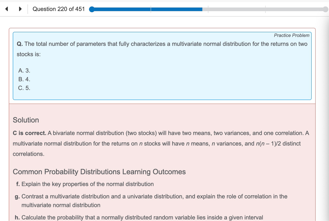Click the first tick marker on progress bar

click(151, 9)
